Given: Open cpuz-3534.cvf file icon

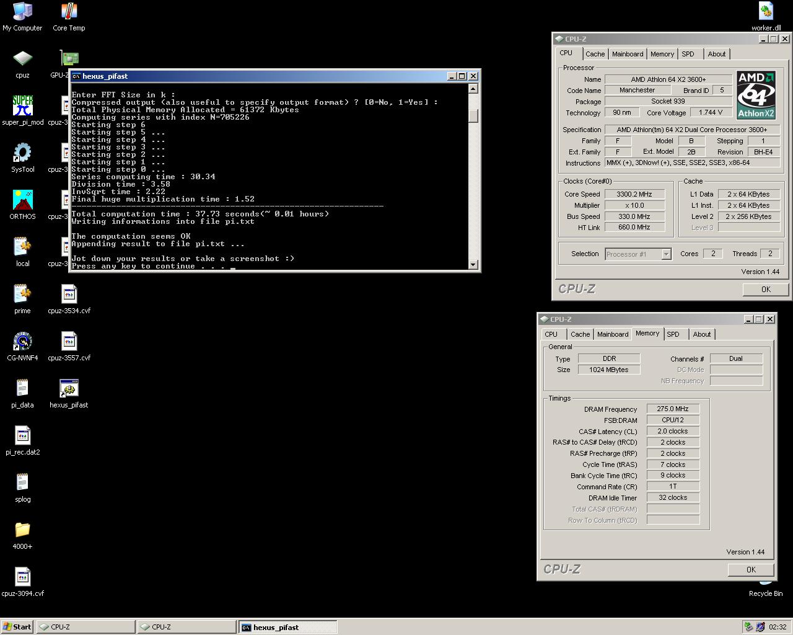Looking at the screenshot, I should [69, 299].
